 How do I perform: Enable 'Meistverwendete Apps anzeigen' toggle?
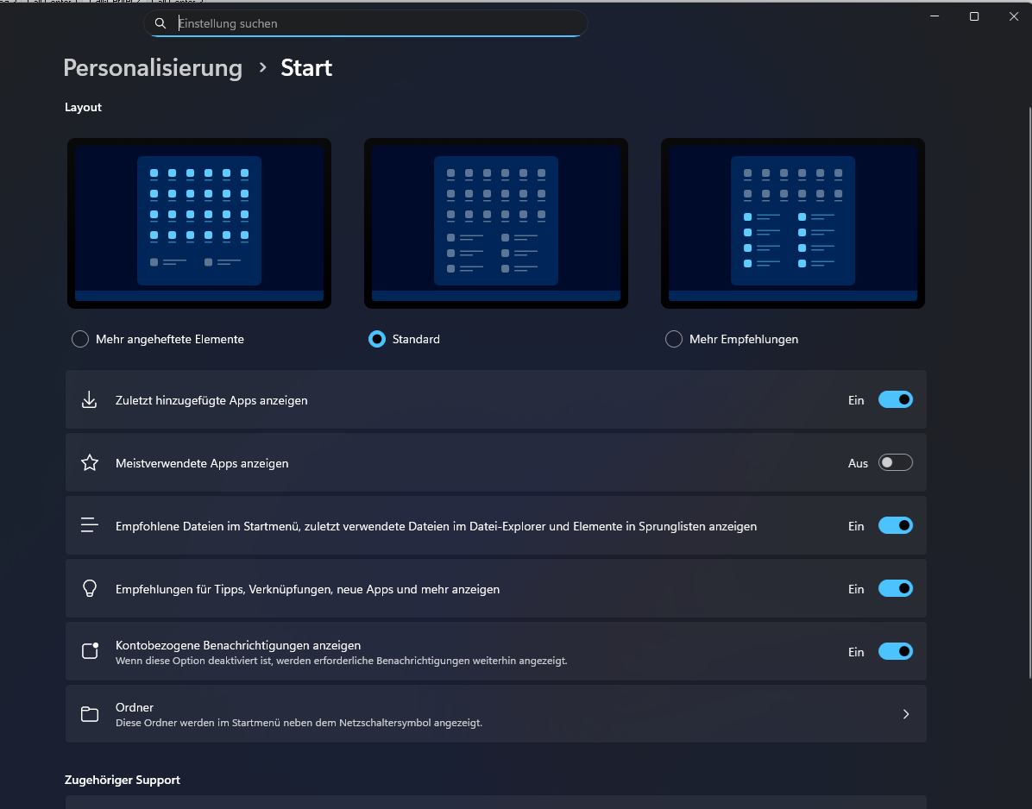coord(896,463)
